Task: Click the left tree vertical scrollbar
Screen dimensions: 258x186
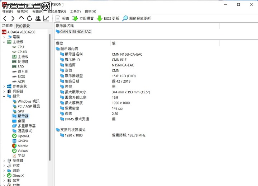Action: click(x=50, y=97)
